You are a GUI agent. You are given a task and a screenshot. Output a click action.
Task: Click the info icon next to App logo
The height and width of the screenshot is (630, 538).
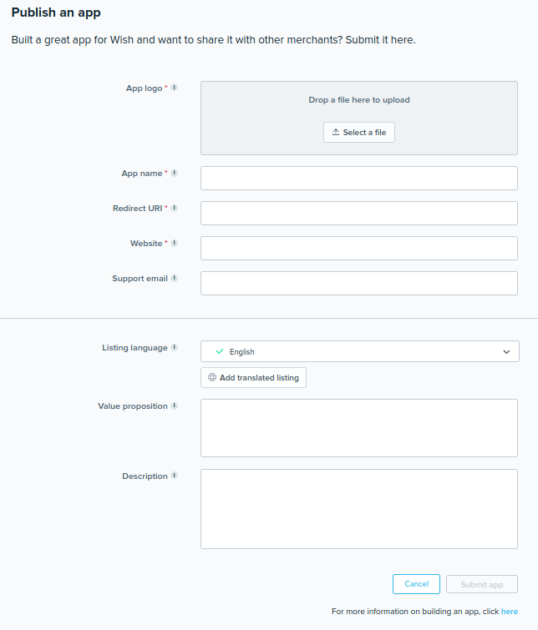pyautogui.click(x=175, y=88)
